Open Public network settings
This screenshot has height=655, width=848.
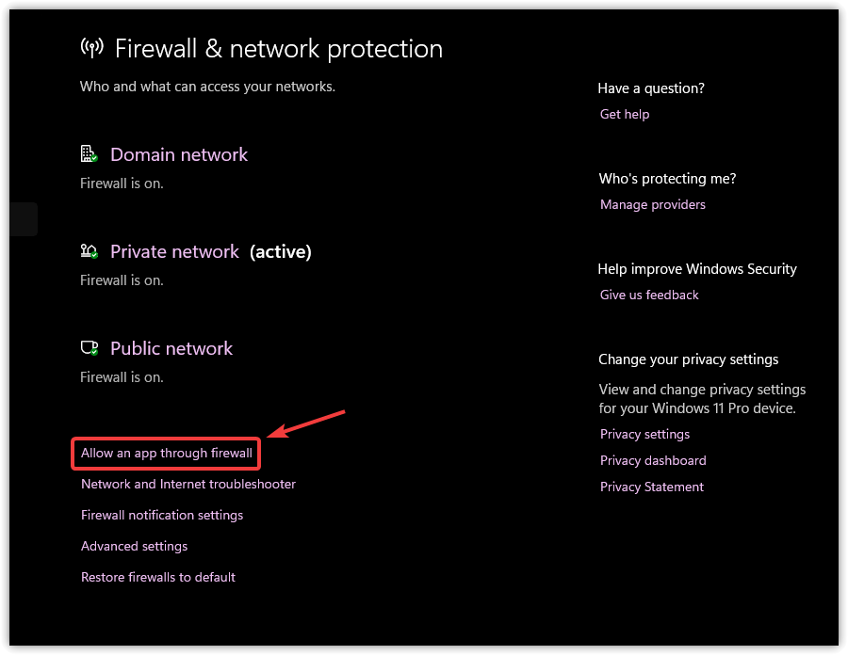click(171, 348)
